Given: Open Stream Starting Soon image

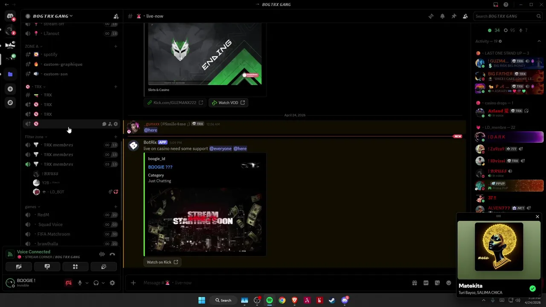Looking at the screenshot, I should point(205,220).
